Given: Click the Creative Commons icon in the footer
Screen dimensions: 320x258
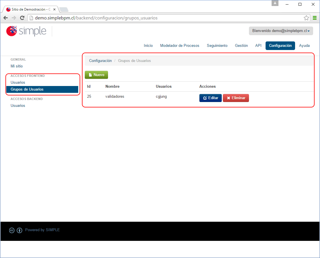Looking at the screenshot, I should coord(11,230).
